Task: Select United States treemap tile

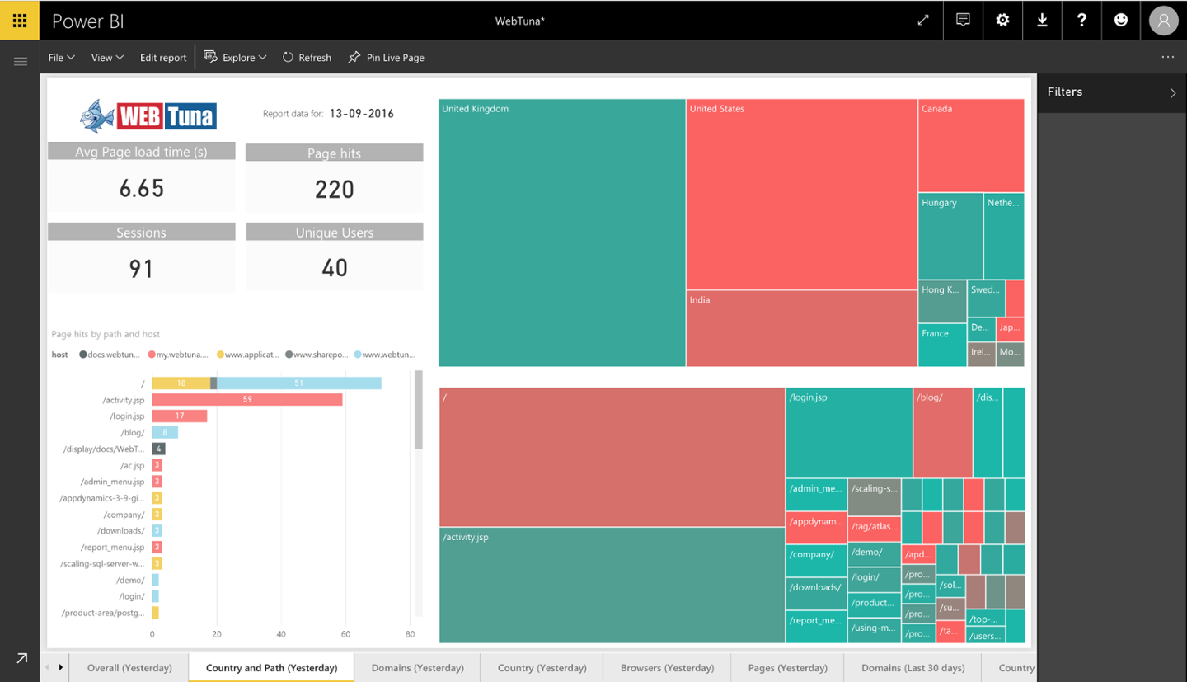Action: (801, 195)
